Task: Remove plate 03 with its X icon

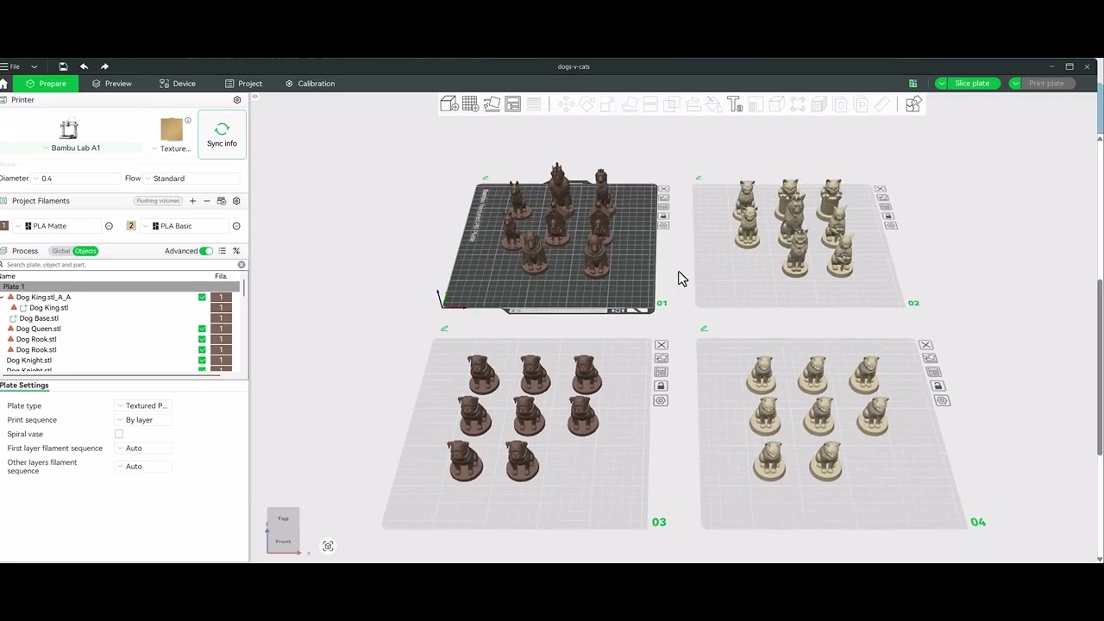Action: click(661, 345)
